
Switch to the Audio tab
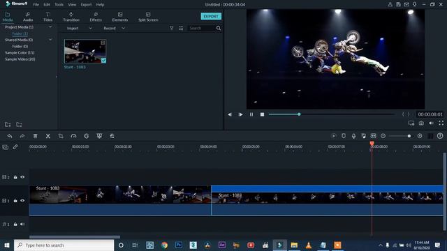point(28,17)
